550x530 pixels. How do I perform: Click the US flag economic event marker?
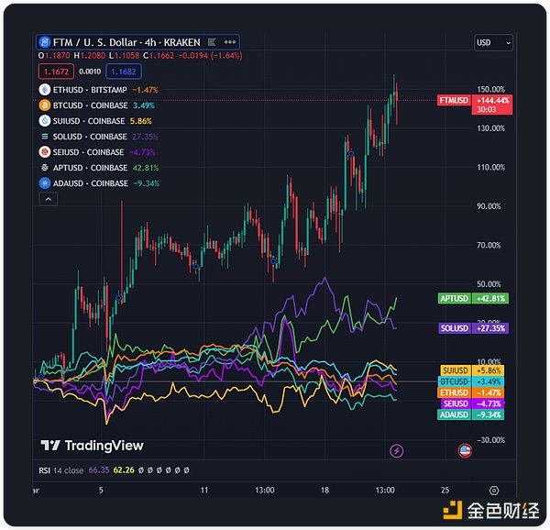465,450
